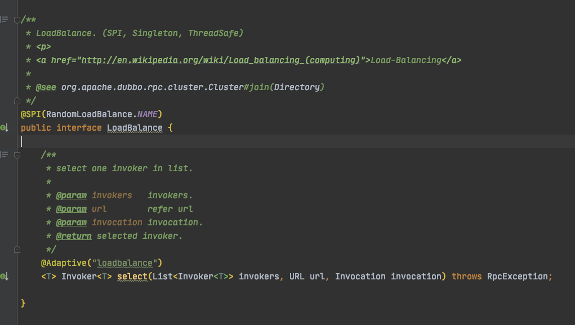This screenshot has height=325, width=575.
Task: Click the closing brace of the interface
Action: [x=23, y=304]
